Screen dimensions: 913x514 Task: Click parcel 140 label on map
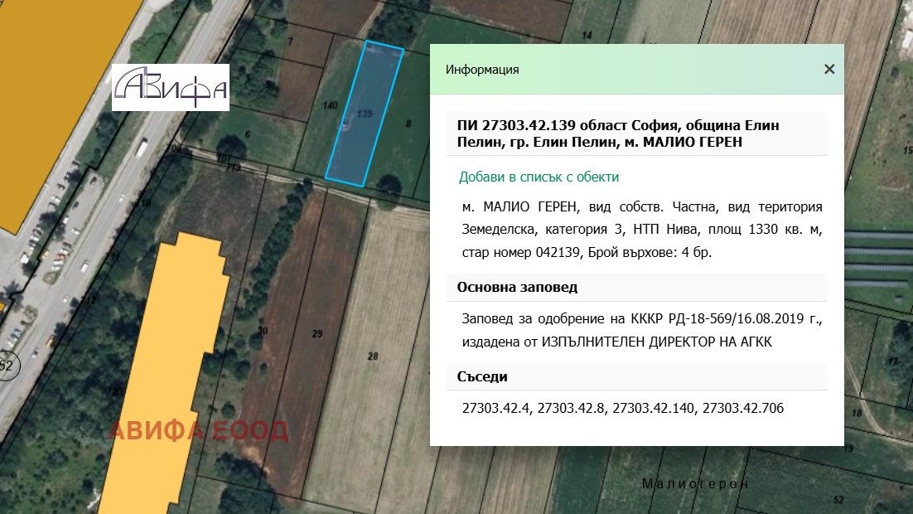(330, 105)
